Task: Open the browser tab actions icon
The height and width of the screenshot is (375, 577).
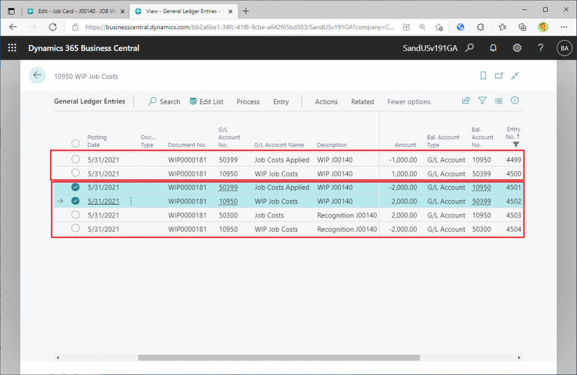Action: 11,11
